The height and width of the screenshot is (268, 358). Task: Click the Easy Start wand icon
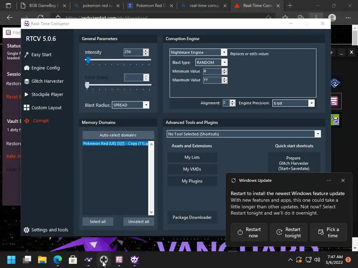click(27, 55)
